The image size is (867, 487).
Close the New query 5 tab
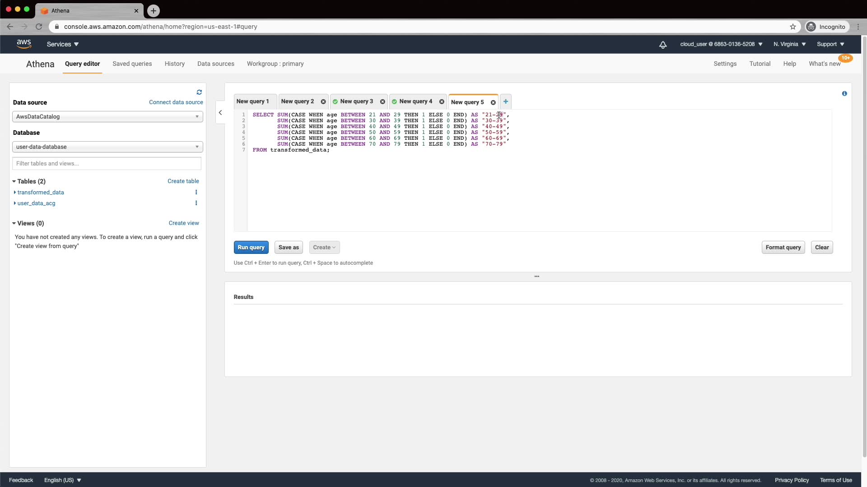click(x=493, y=103)
